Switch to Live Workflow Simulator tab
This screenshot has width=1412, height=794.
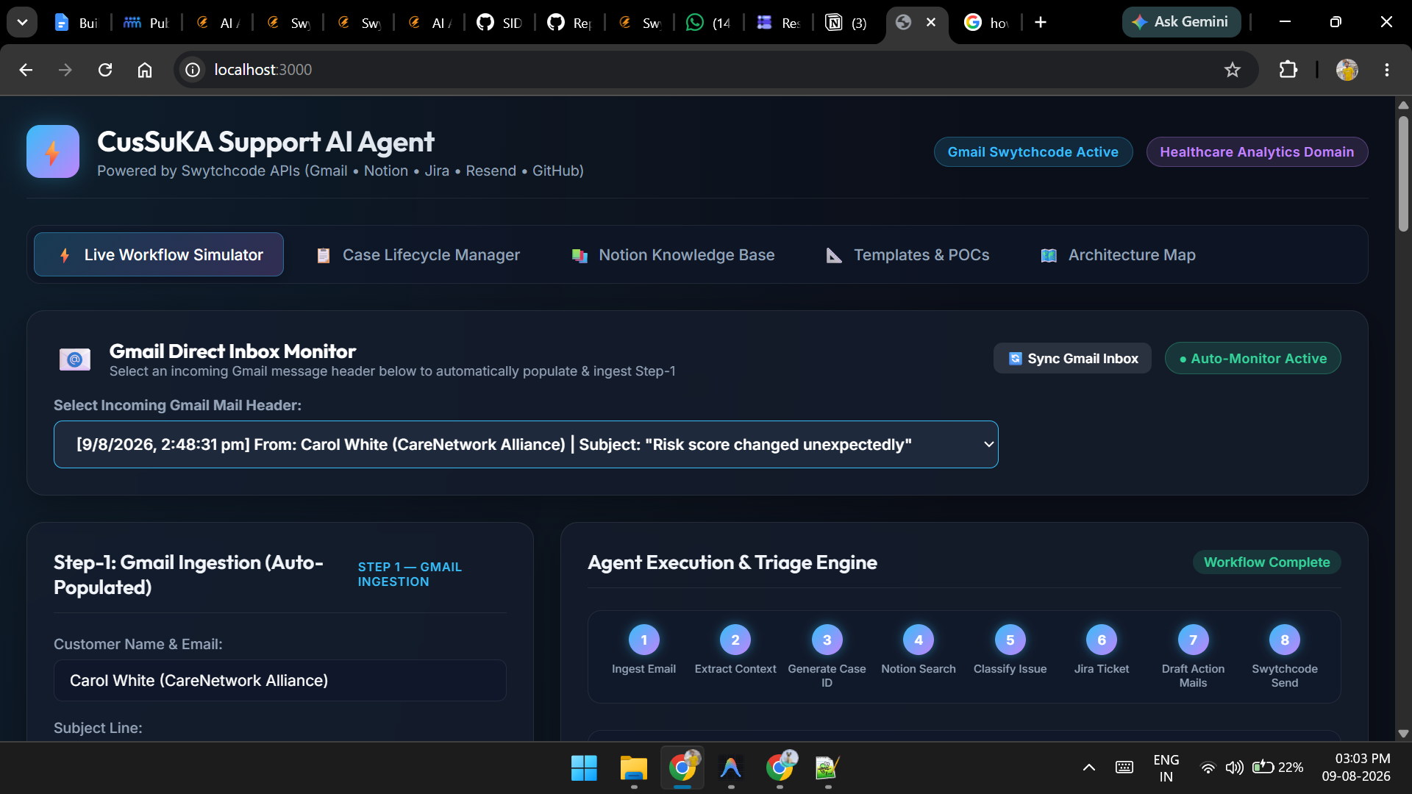[159, 255]
